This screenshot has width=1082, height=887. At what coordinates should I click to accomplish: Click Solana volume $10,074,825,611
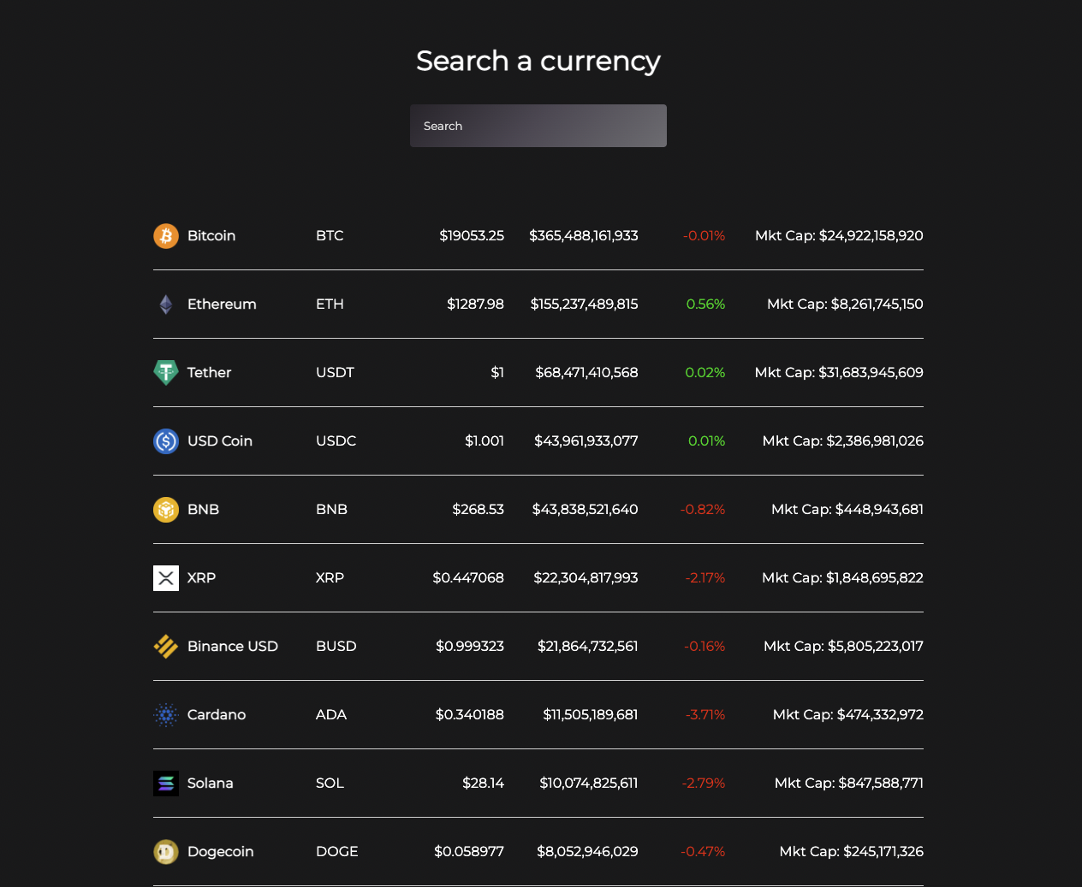(x=589, y=784)
